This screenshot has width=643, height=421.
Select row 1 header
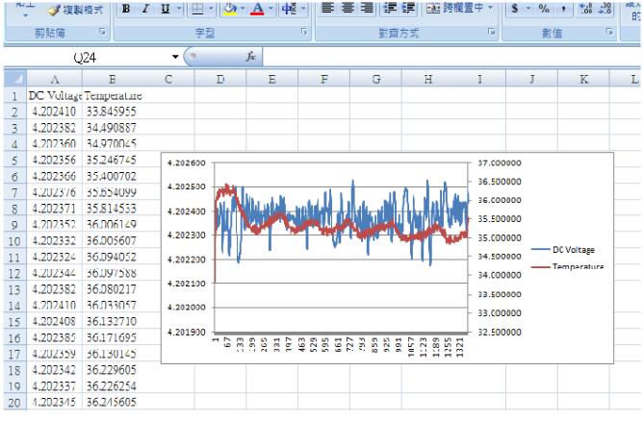(x=15, y=96)
